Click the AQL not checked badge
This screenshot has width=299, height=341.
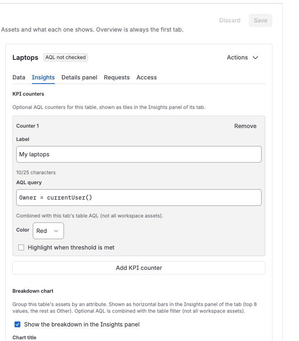66,57
